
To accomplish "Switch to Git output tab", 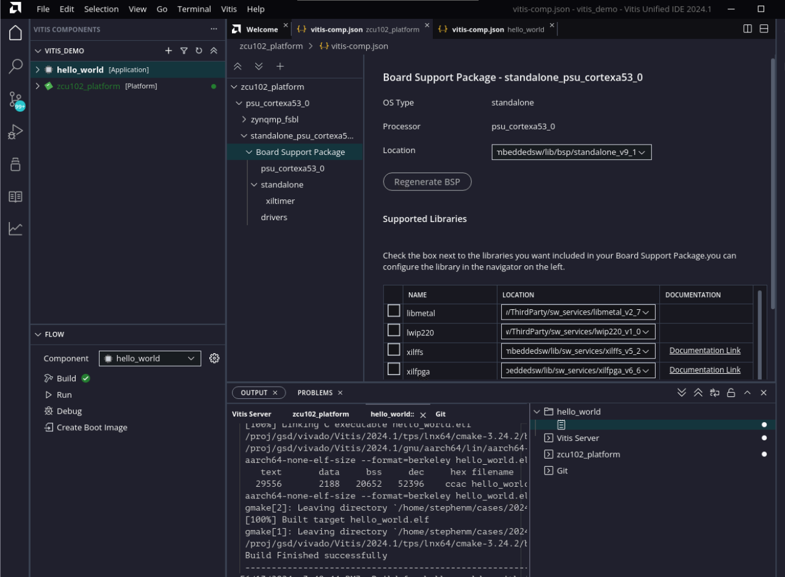I will (441, 414).
